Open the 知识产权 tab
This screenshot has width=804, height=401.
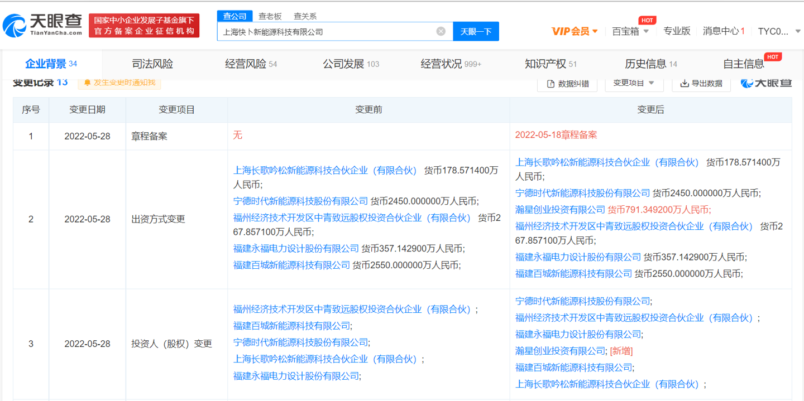[x=551, y=64]
